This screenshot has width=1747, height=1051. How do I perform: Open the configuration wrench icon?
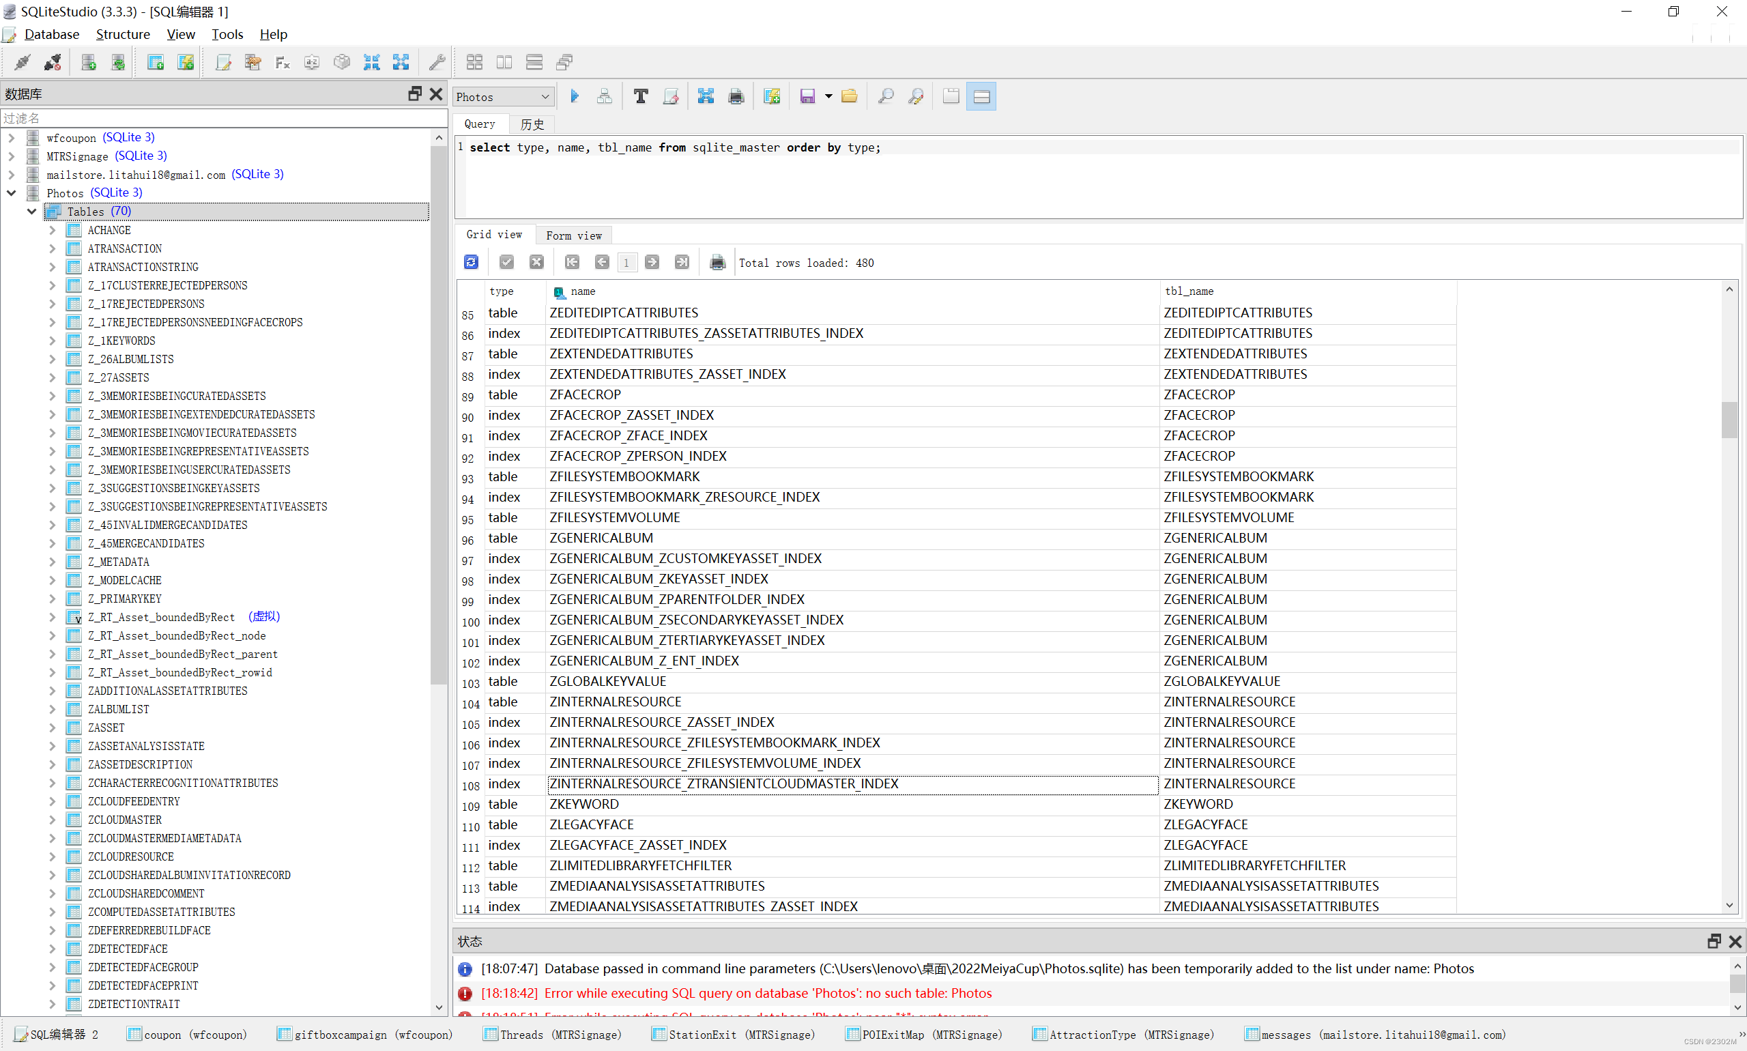pos(437,62)
